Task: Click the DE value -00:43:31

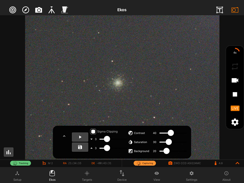Action: [104, 163]
